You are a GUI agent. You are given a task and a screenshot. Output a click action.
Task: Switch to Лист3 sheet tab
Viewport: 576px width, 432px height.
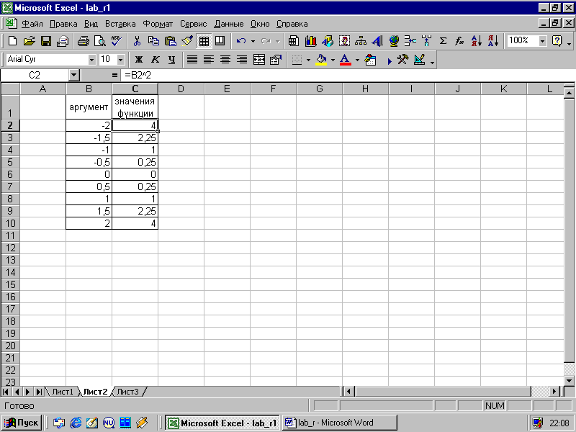[128, 392]
